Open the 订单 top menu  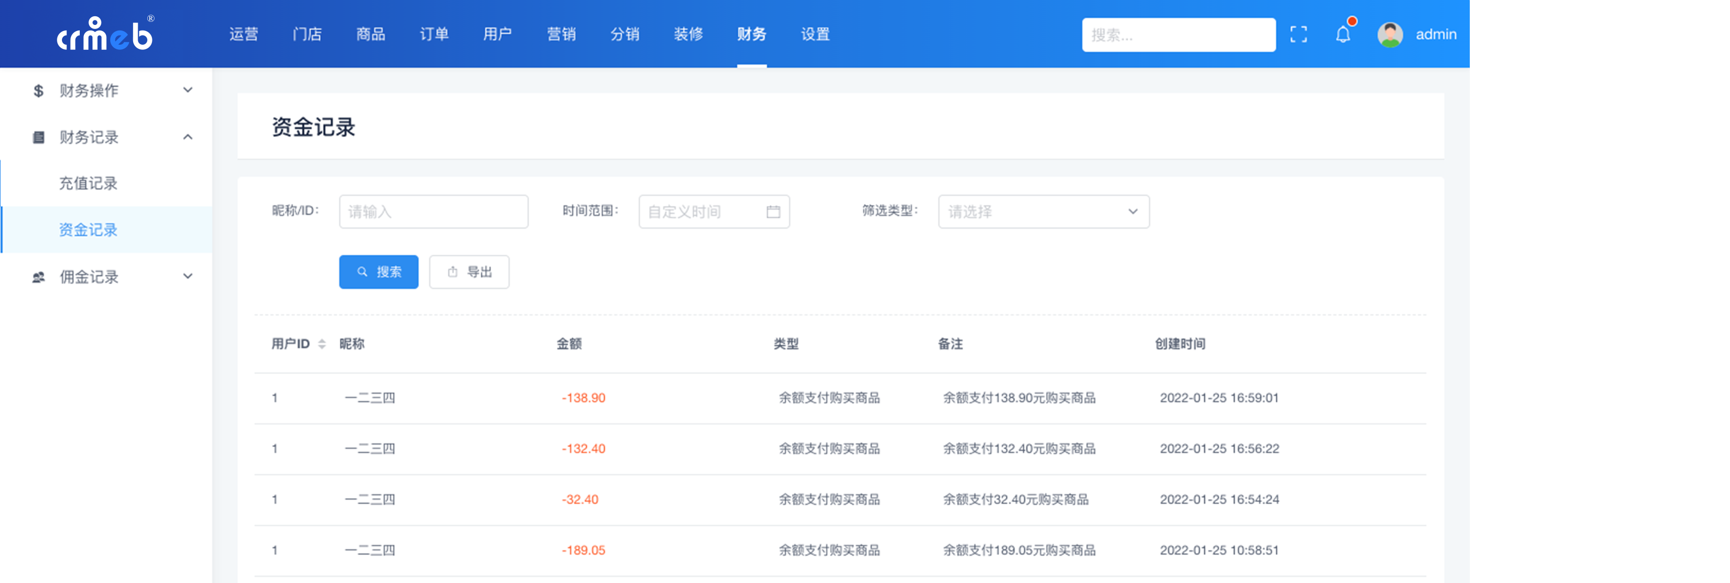click(x=434, y=34)
